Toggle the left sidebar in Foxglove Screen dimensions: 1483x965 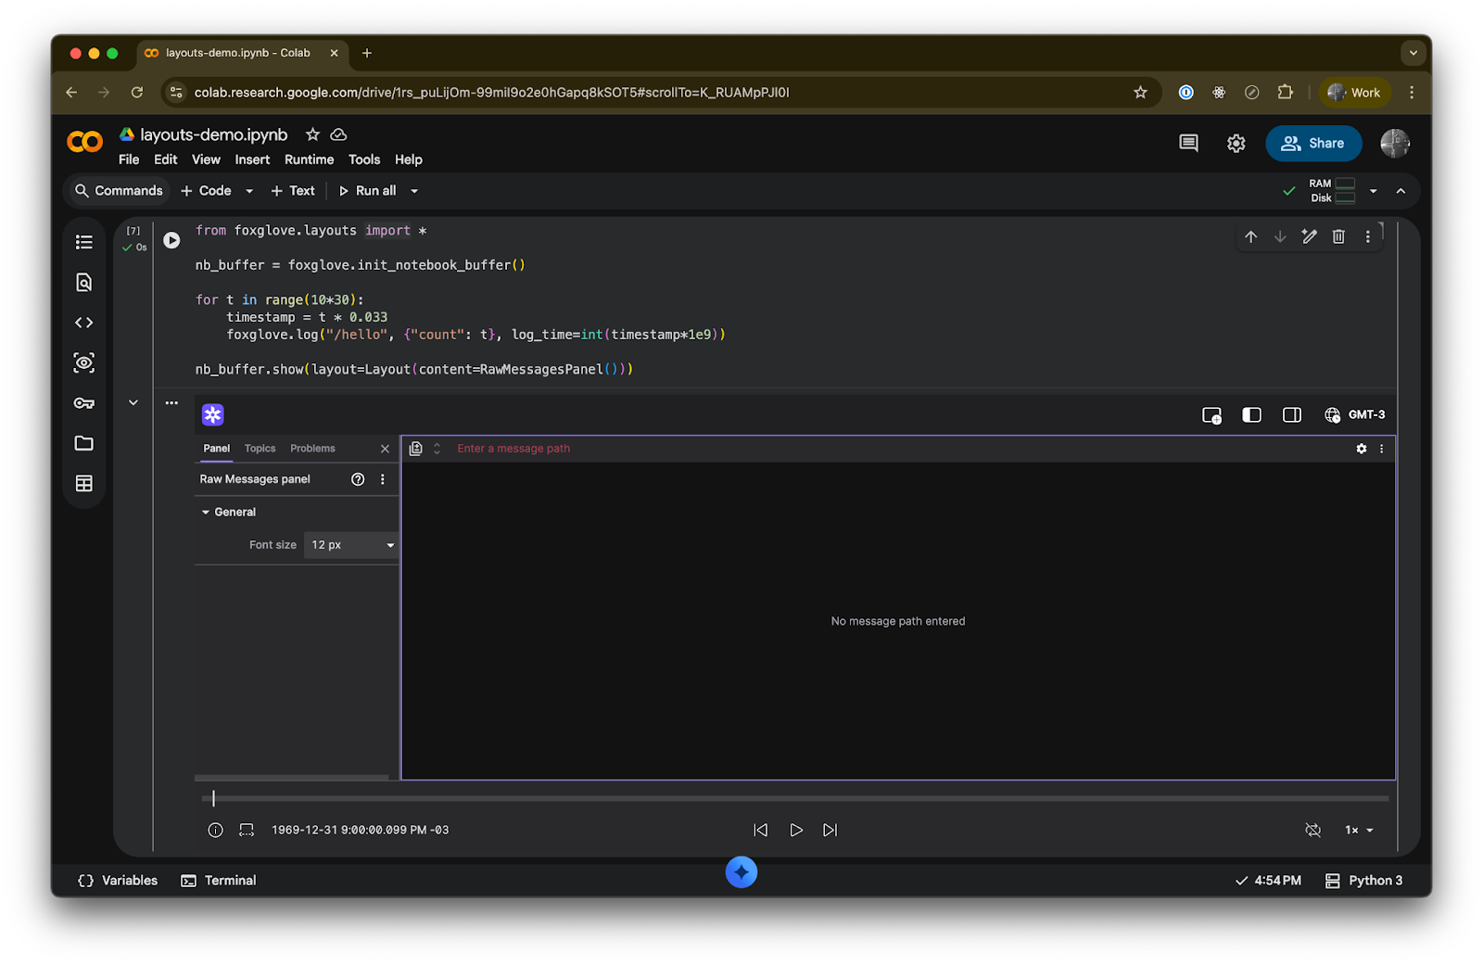coord(1251,415)
